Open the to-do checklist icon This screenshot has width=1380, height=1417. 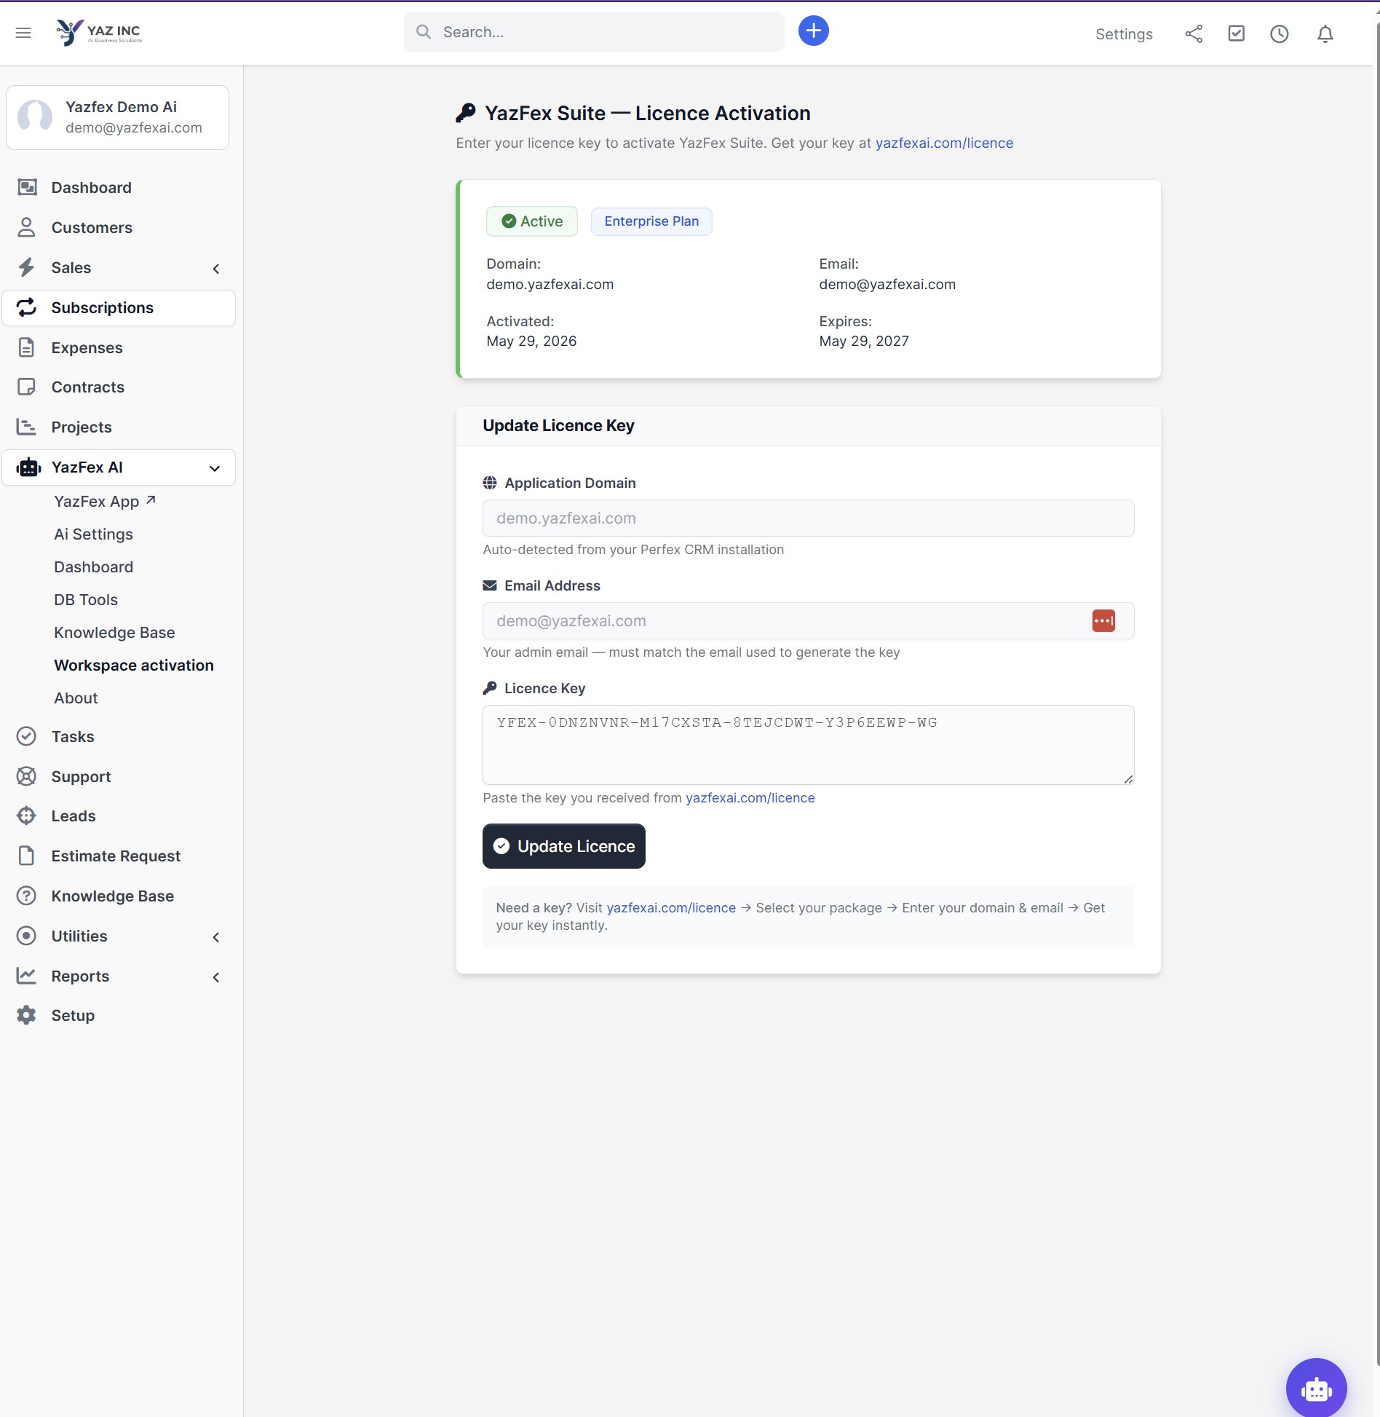point(1236,33)
